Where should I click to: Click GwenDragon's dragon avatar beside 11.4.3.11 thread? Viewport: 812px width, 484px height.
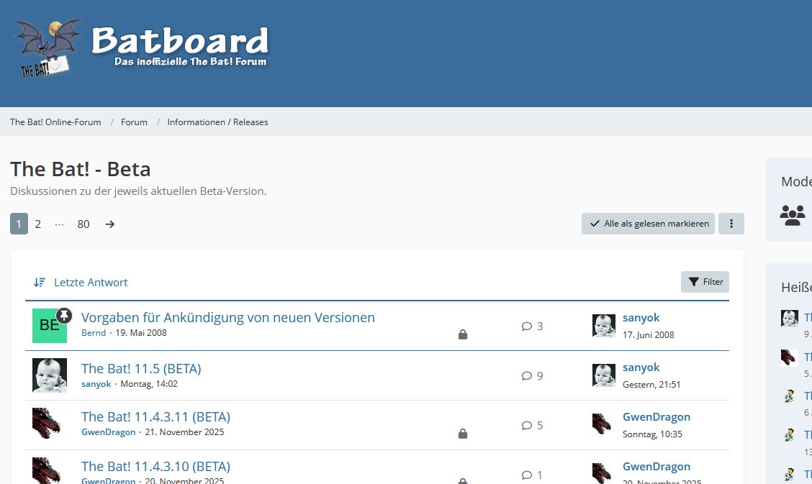coord(46,424)
